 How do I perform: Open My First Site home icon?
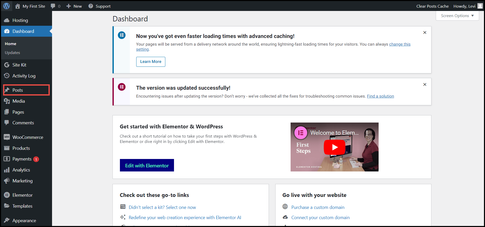point(17,6)
